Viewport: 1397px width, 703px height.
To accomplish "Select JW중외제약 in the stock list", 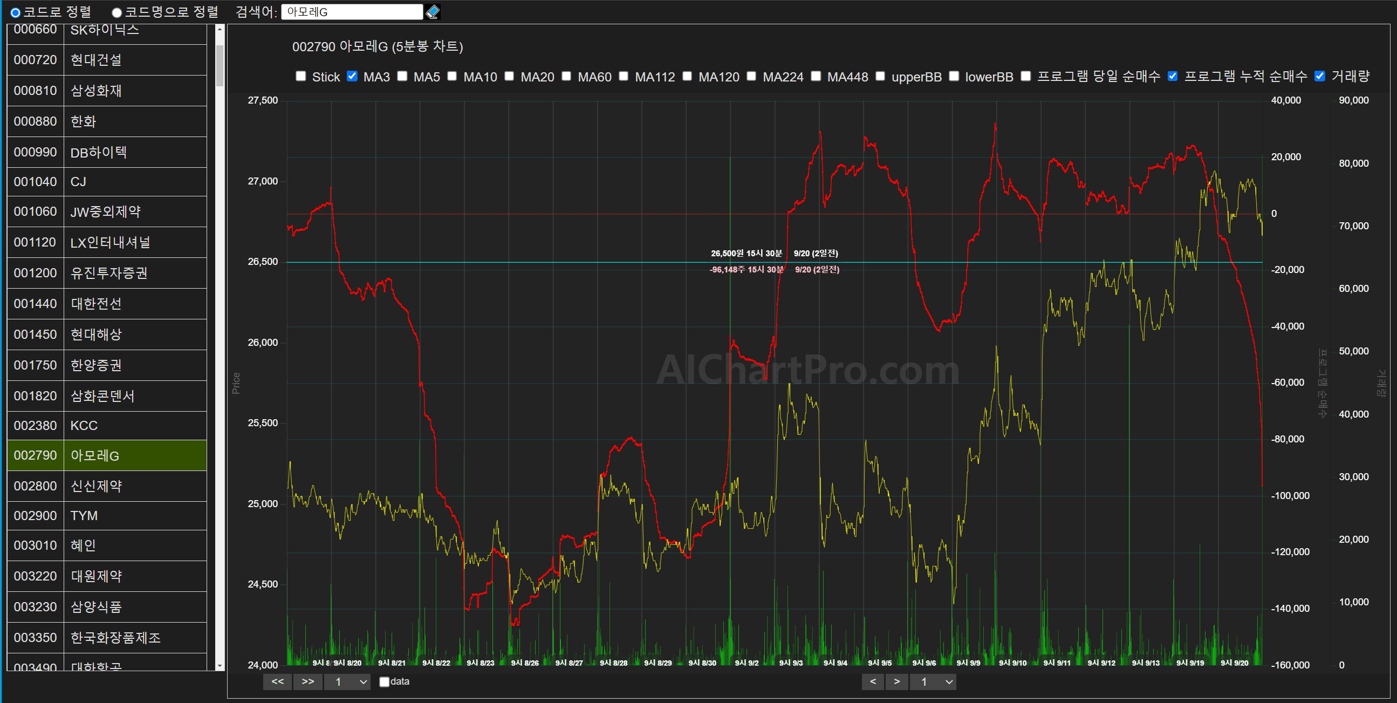I will pos(107,211).
